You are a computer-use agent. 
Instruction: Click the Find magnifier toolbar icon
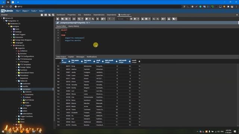79,19
